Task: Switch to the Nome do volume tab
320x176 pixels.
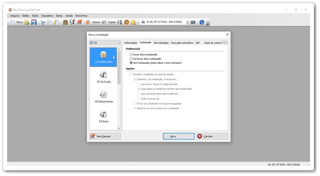Action: 213,43
